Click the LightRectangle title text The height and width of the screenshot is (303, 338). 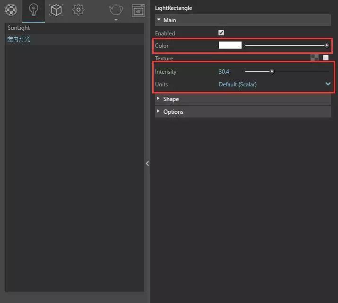click(173, 8)
